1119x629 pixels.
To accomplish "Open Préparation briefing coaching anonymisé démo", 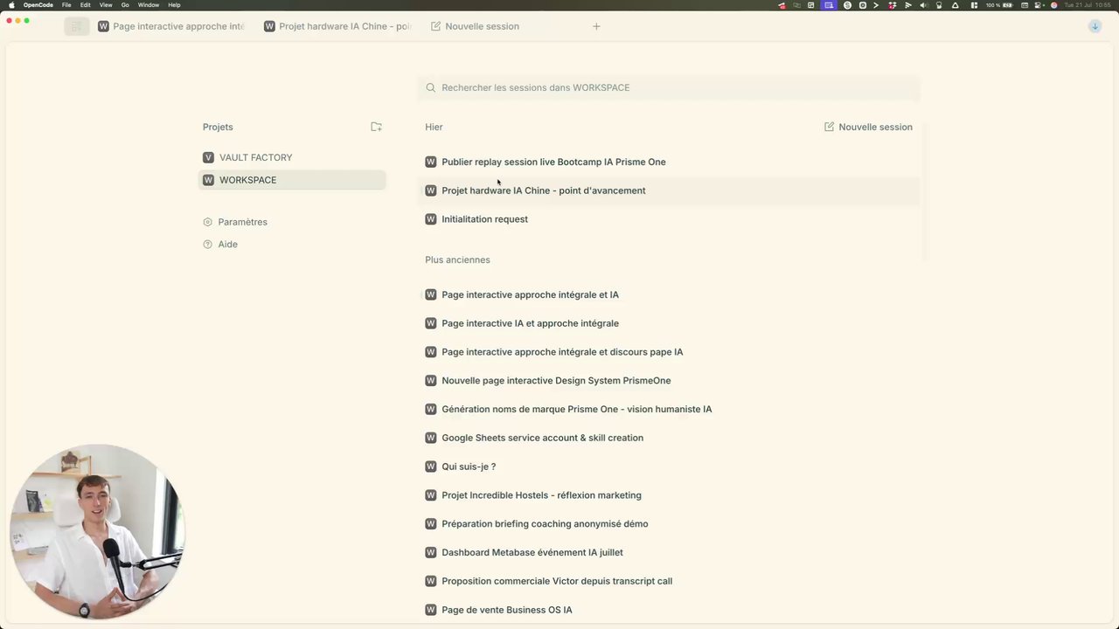I will pos(669,524).
